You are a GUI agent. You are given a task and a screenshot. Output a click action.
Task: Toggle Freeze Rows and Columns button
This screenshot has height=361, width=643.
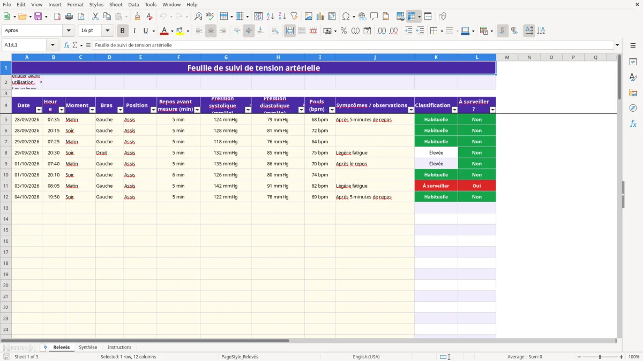[412, 17]
